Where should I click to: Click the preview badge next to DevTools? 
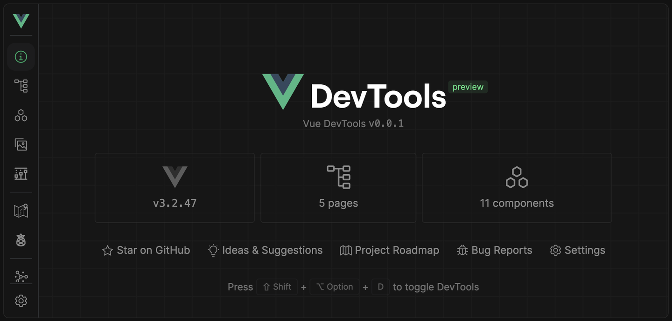tap(468, 87)
